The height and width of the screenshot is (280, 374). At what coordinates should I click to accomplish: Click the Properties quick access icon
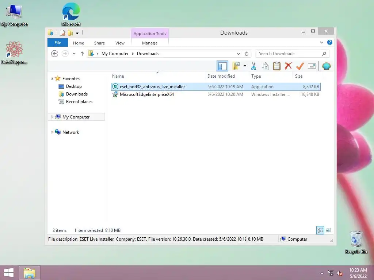pyautogui.click(x=62, y=32)
